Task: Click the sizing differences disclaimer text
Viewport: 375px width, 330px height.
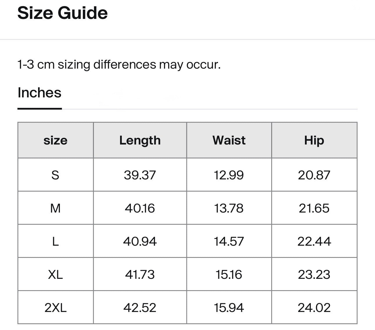Action: pyautogui.click(x=119, y=65)
